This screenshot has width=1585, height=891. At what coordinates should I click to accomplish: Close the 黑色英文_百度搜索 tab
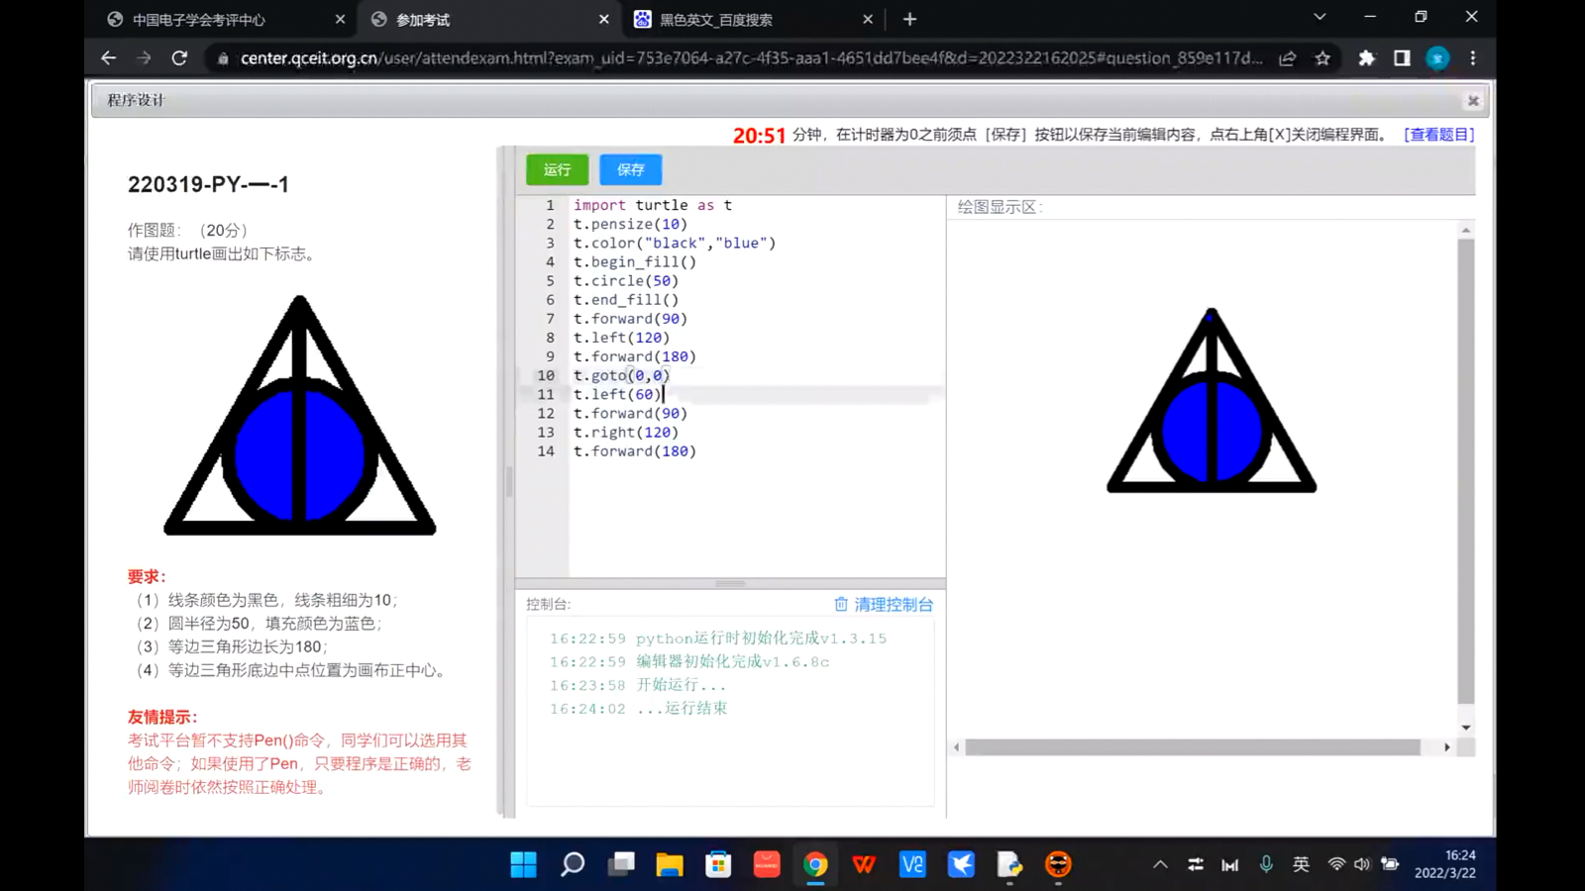(x=868, y=19)
